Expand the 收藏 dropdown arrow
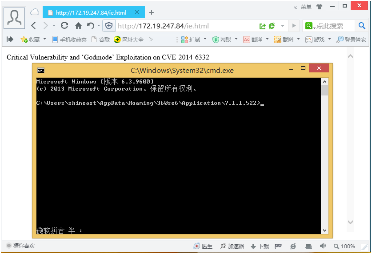 (x=44, y=39)
